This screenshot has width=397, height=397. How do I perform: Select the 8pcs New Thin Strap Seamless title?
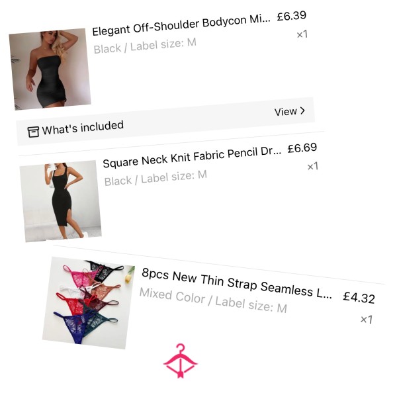point(237,284)
